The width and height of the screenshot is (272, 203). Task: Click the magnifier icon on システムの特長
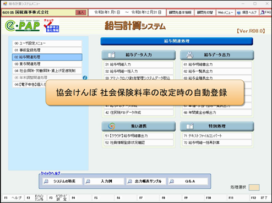tap(46, 181)
